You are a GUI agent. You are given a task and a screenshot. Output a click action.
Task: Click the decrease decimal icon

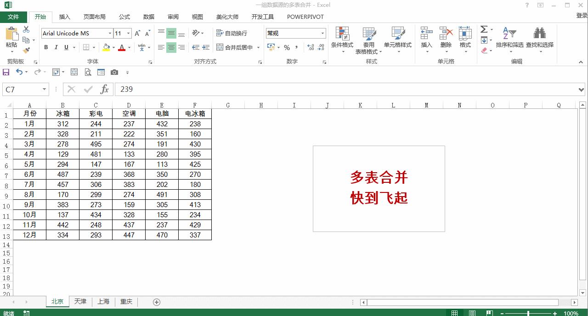click(321, 47)
